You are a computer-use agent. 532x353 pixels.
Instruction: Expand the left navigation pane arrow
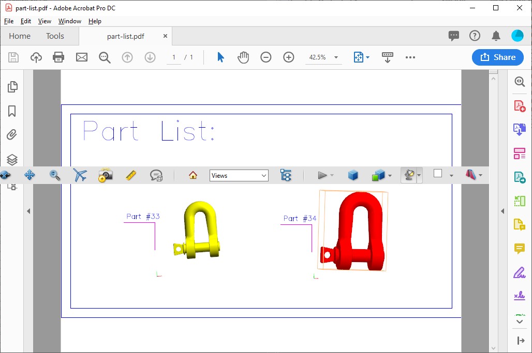28,211
